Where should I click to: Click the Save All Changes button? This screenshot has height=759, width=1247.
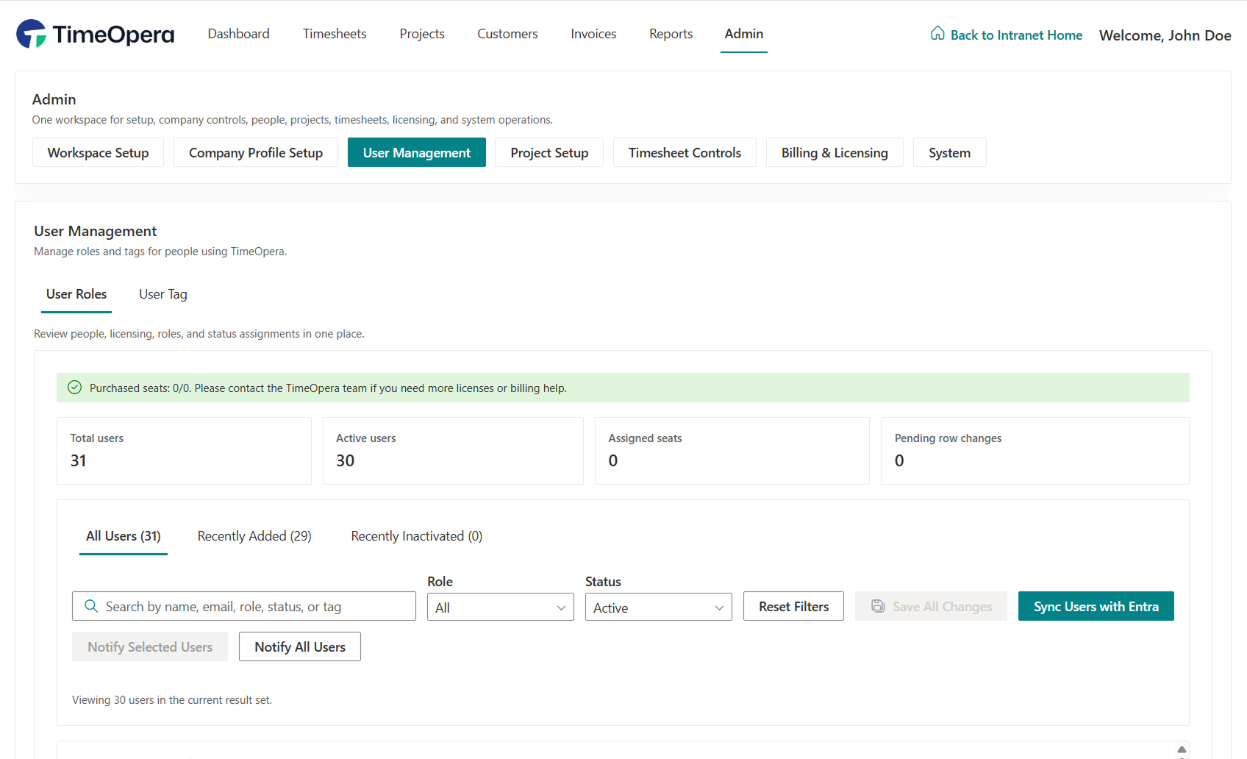(931, 606)
